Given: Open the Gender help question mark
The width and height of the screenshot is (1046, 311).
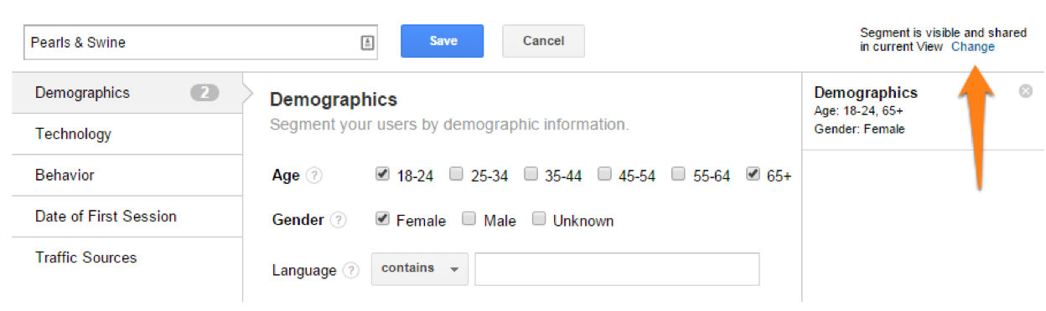Looking at the screenshot, I should [338, 220].
